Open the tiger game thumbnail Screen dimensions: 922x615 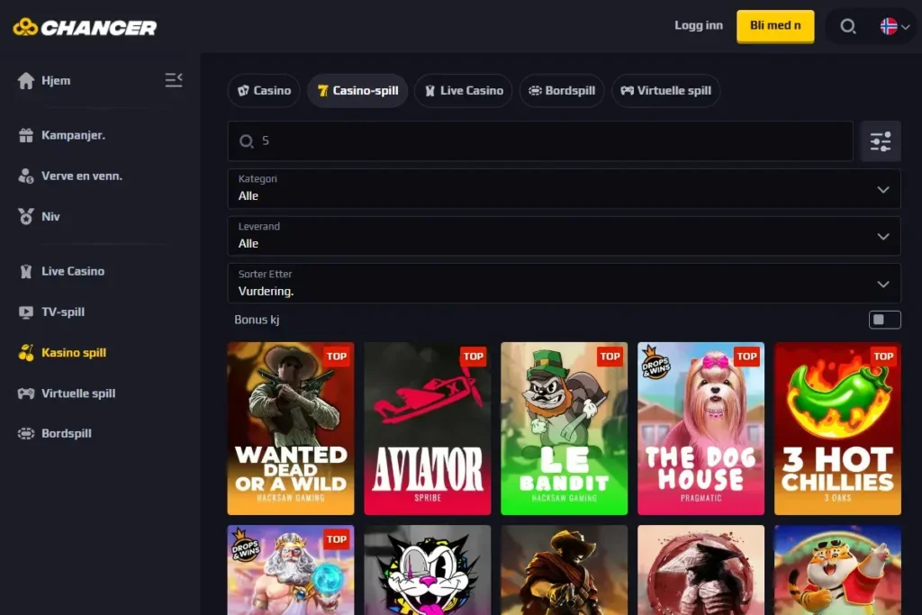pyautogui.click(x=837, y=570)
